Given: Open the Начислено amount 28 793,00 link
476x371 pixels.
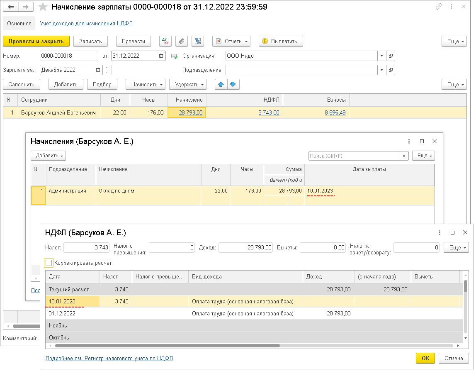Looking at the screenshot, I should (191, 112).
